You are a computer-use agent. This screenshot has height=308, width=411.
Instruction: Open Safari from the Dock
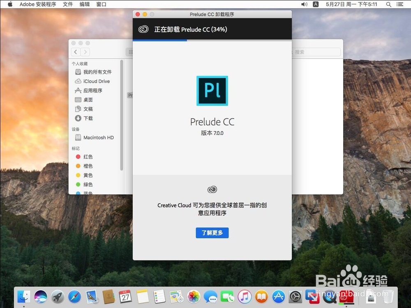click(74, 297)
